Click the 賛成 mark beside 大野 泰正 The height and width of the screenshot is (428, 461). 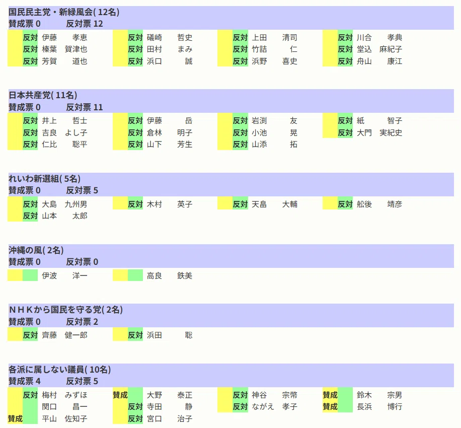click(x=120, y=395)
